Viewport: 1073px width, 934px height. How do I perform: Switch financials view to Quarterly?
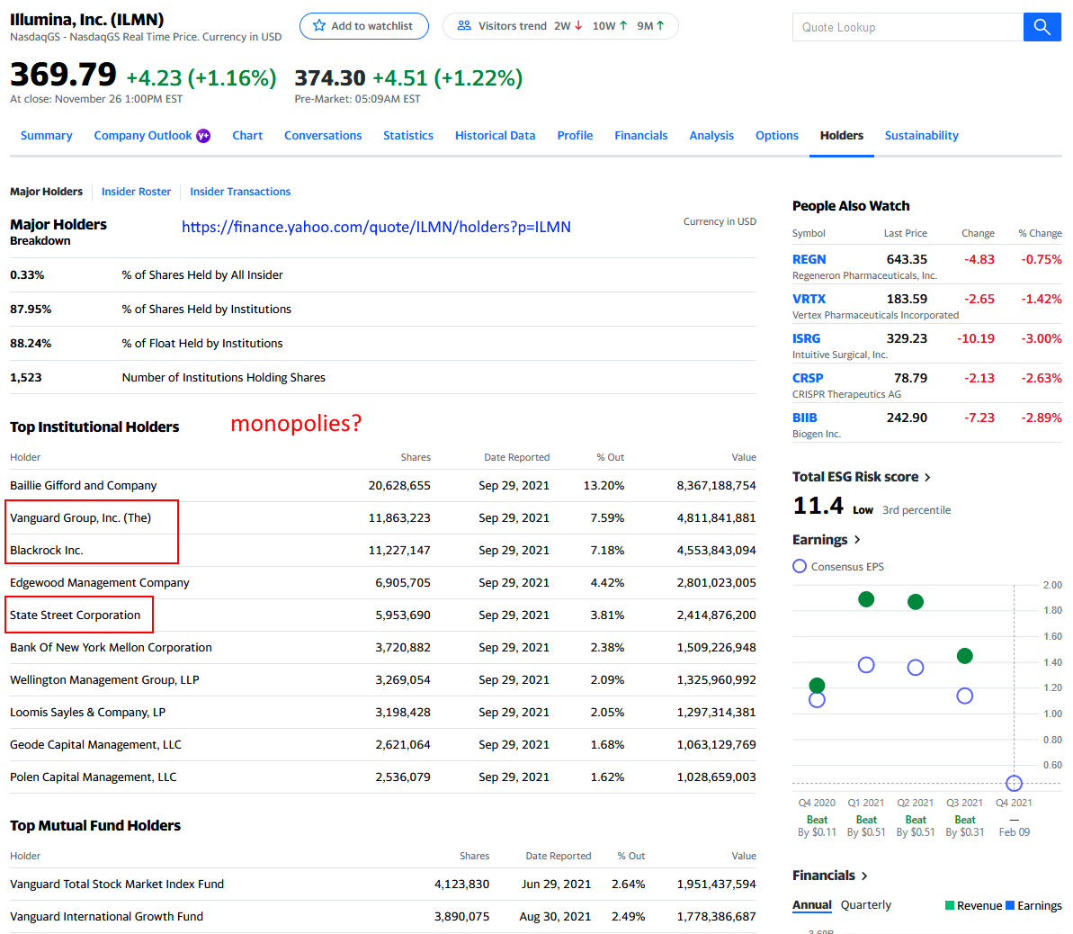[x=865, y=905]
